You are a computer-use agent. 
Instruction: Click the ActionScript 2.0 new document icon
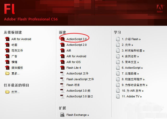point(62,45)
